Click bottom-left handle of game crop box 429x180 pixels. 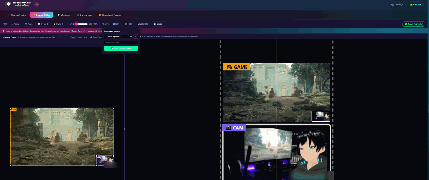pos(10,165)
